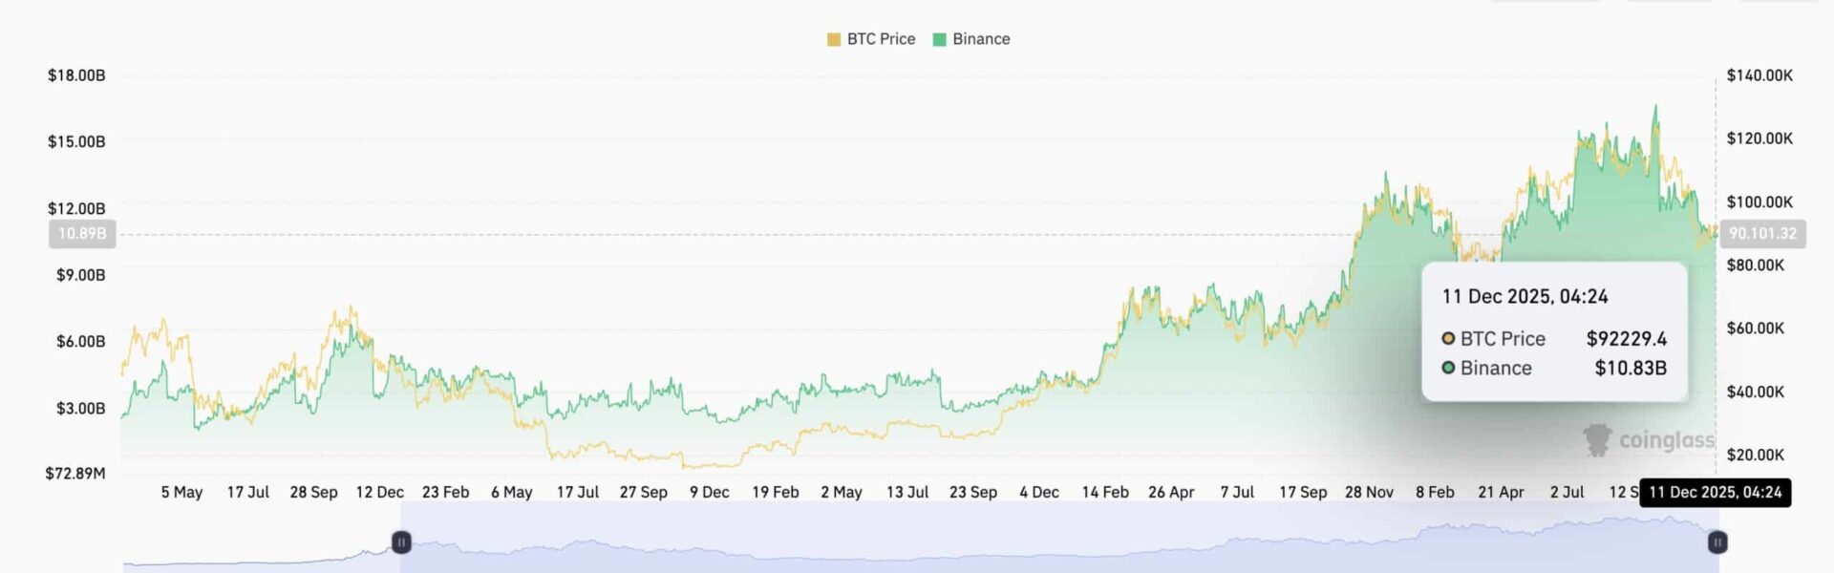The image size is (1834, 573).
Task: Click the $140.00K right axis label
Action: click(1759, 75)
